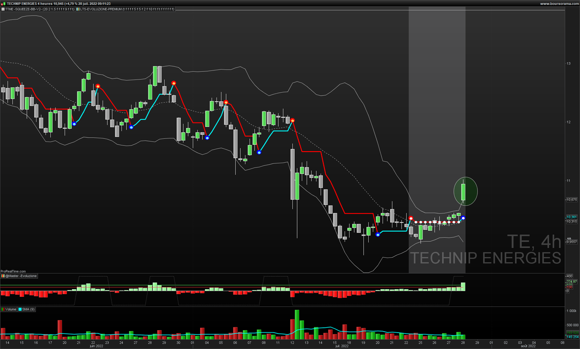The height and width of the screenshot is (349, 580).
Task: Click the 1 000k volume scale label
Action: [571, 311]
